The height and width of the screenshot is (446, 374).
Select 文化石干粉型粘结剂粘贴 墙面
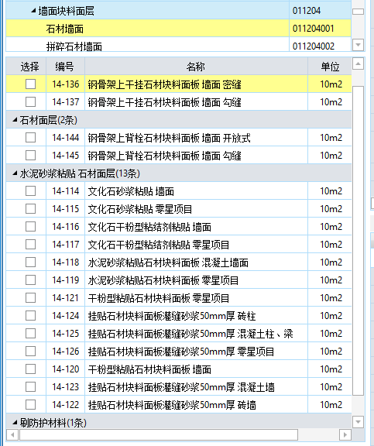149,227
